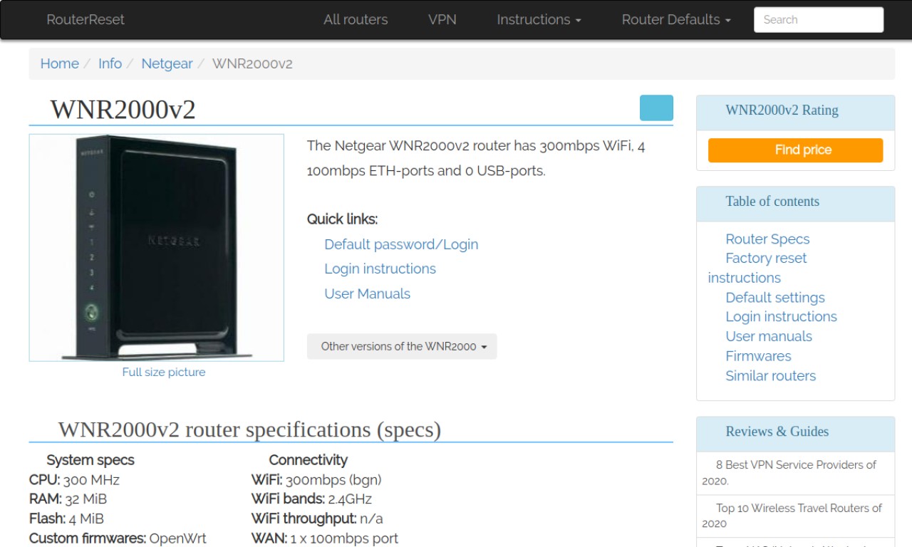Jump to Firmwares section
This screenshot has width=912, height=547.
758,356
